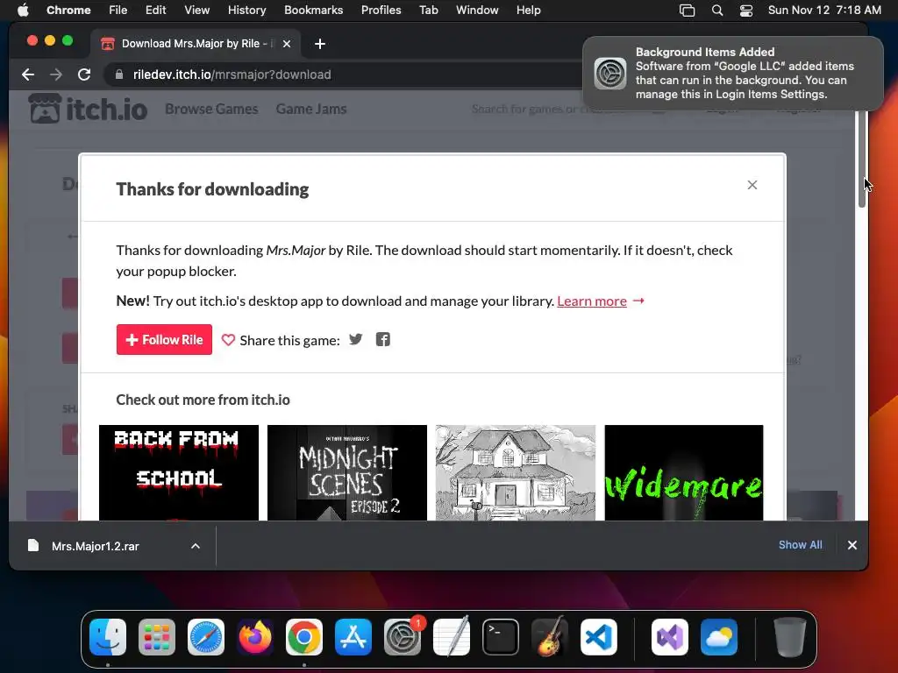Screen dimensions: 898x673
Task: Open GarageBand from the Dock
Action: [550, 637]
